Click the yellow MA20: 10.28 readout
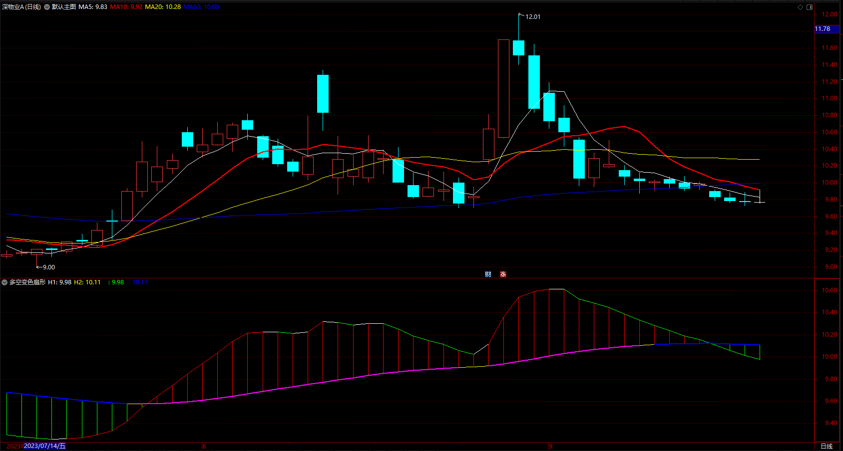Viewport: 843px width, 451px height. (163, 7)
